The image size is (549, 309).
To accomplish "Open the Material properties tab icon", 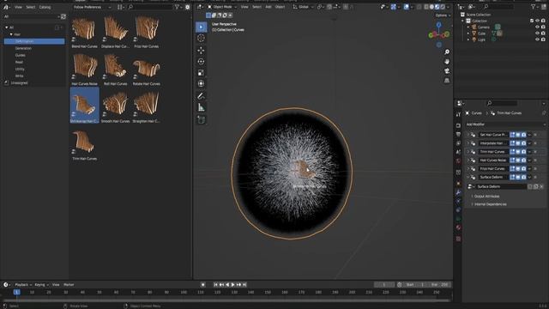I will pos(458,227).
